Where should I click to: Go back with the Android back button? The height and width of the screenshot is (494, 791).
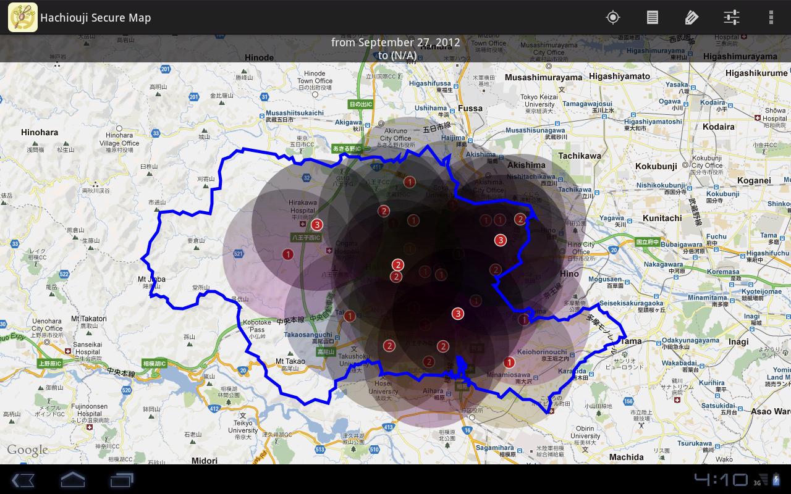[x=23, y=480]
